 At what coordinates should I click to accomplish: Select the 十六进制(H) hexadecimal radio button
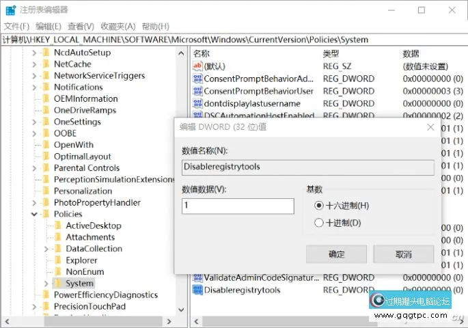click(318, 206)
